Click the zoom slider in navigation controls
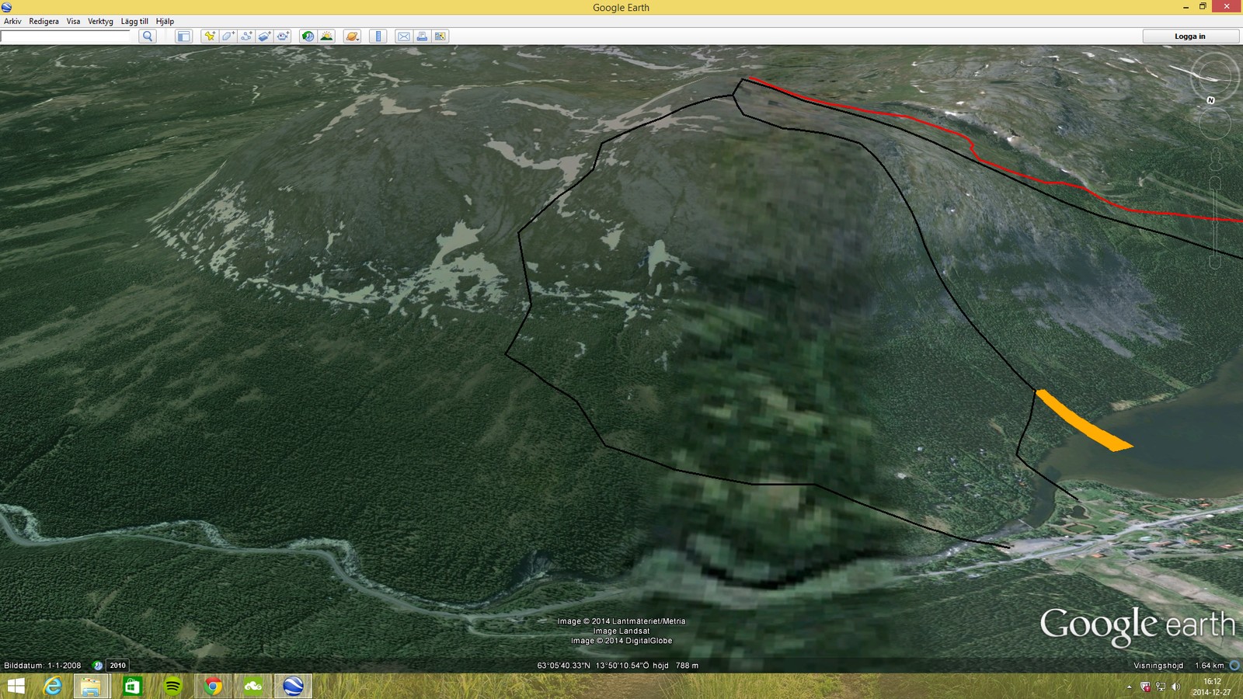 tap(1215, 221)
